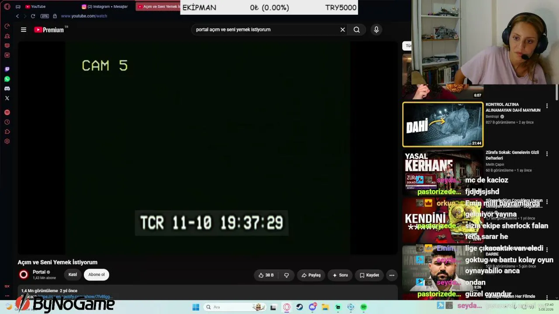The height and width of the screenshot is (314, 559).
Task: Open the DAHİ monkey video thumbnail
Action: click(443, 124)
